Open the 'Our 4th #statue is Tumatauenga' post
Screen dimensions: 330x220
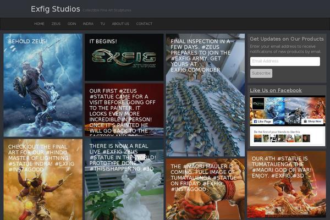click(x=287, y=184)
